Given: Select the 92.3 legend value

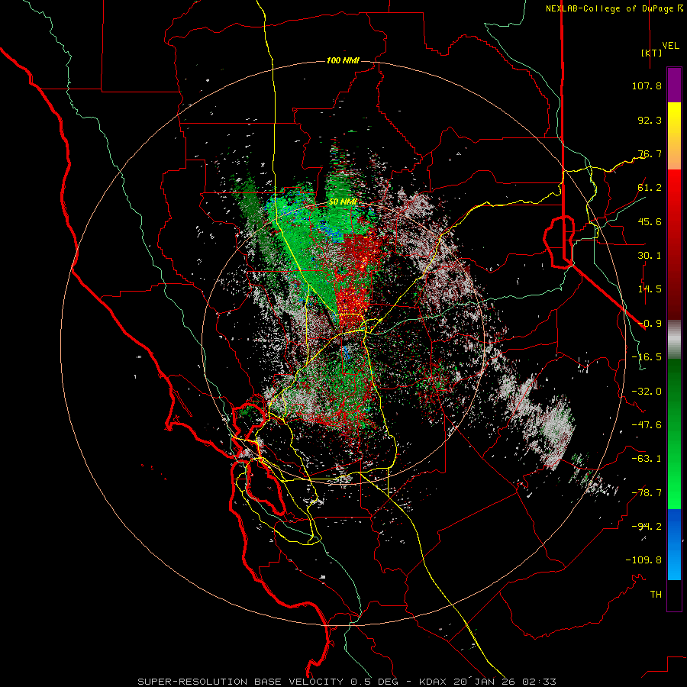Looking at the screenshot, I should 650,120.
